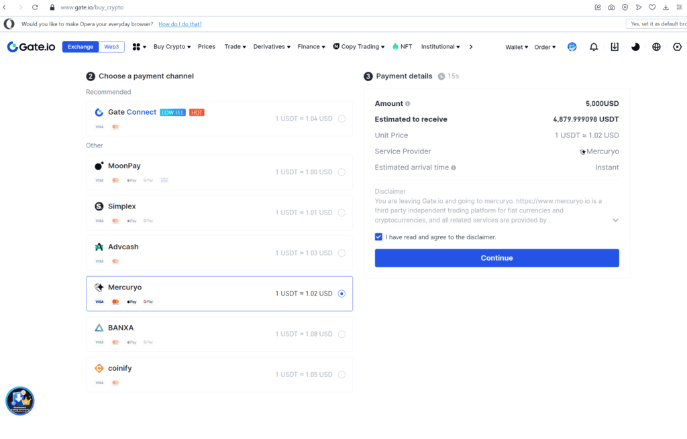Open the language globe selector
This screenshot has width=687, height=439.
(x=656, y=46)
